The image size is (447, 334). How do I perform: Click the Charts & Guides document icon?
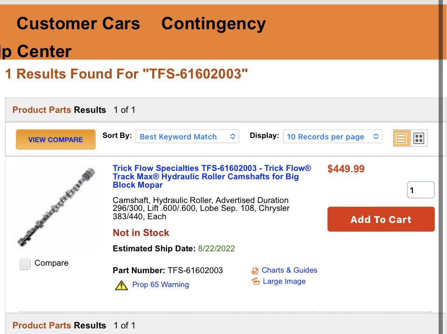[x=255, y=271]
